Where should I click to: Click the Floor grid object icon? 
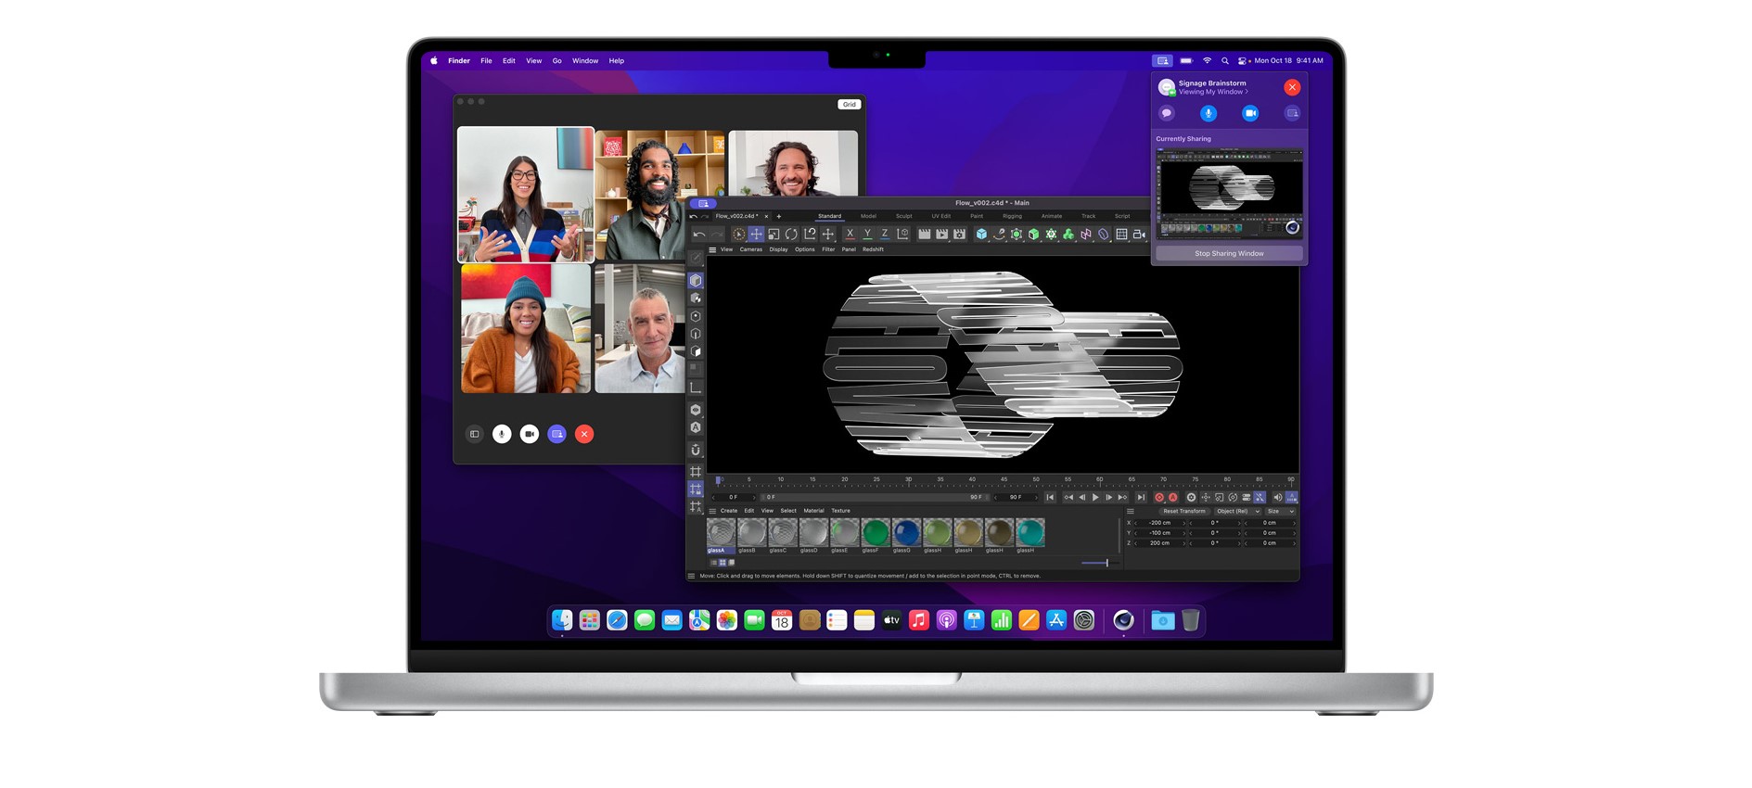point(1121,235)
